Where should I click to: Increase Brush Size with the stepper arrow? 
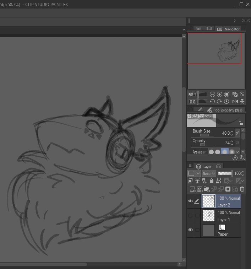(x=232, y=132)
